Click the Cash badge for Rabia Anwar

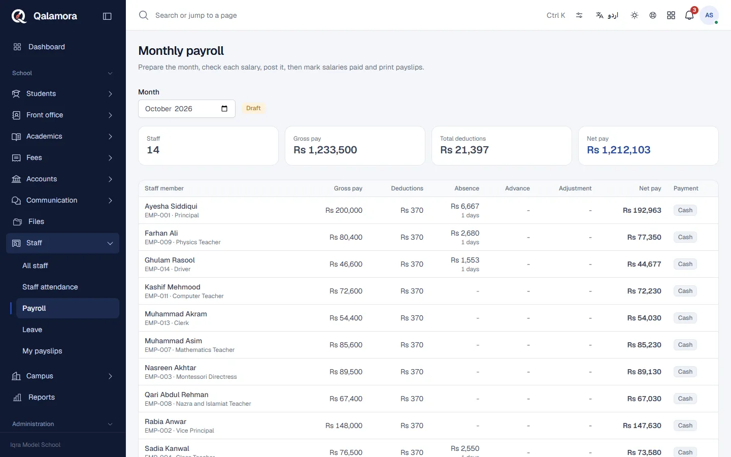click(x=685, y=426)
